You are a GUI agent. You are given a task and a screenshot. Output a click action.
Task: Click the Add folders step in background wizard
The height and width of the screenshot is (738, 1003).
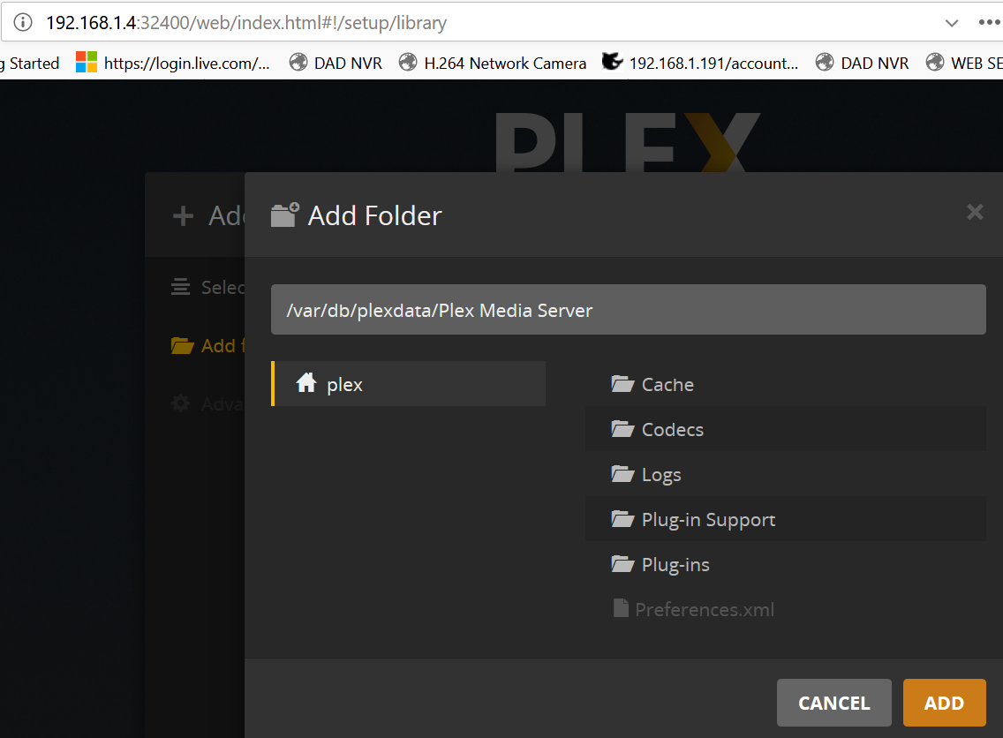[207, 345]
